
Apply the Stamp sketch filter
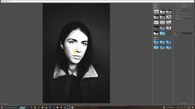(x=168, y=28)
